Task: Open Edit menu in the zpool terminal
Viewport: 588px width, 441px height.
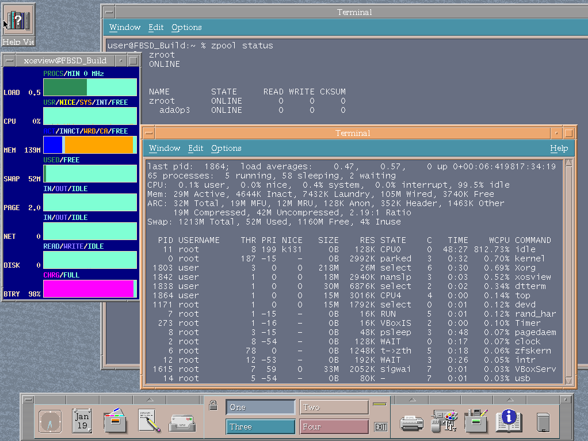Action: pos(156,27)
